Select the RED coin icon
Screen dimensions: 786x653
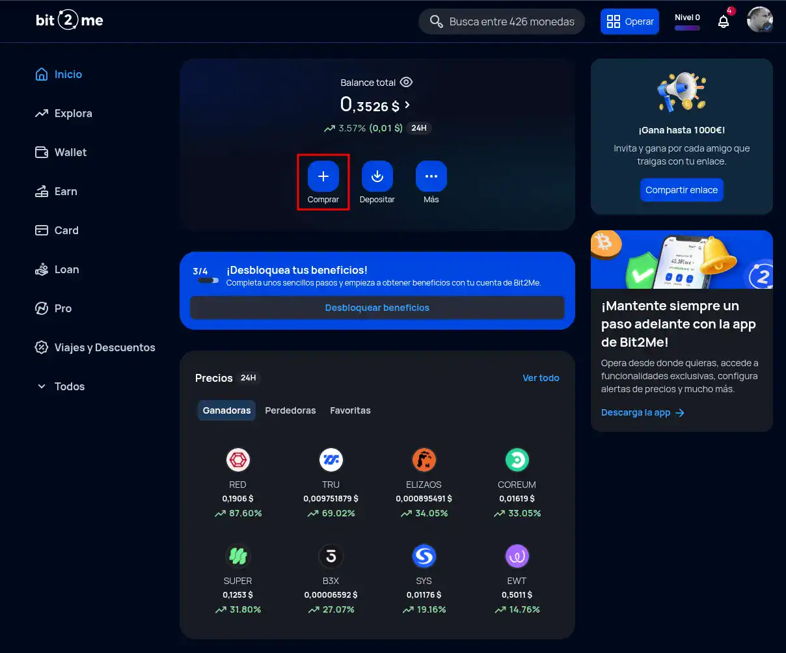coord(238,460)
